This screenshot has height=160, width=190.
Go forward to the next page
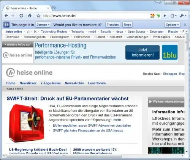(13, 16)
